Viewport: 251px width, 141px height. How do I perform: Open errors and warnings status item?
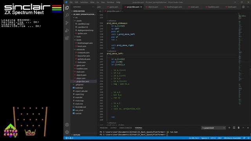click(x=69, y=138)
